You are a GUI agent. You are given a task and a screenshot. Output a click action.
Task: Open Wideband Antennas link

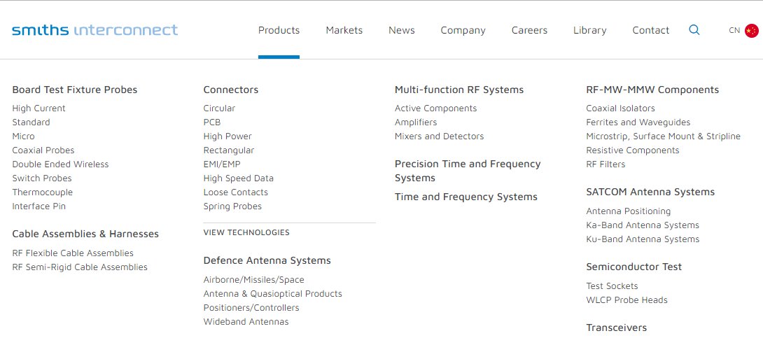[x=246, y=322]
